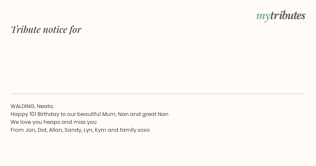The image size is (316, 166).
Task: Click the horizontal divider line
Action: pos(158,94)
